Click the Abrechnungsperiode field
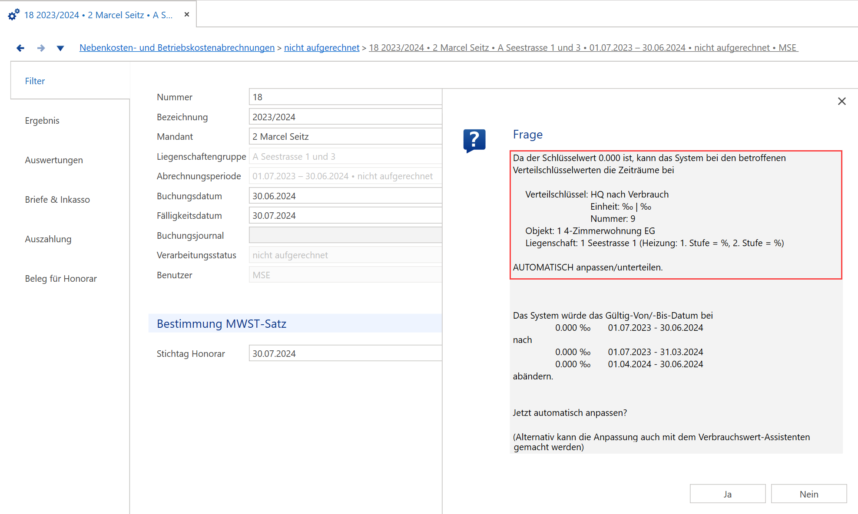Screen dimensions: 858x514 click(x=345, y=176)
